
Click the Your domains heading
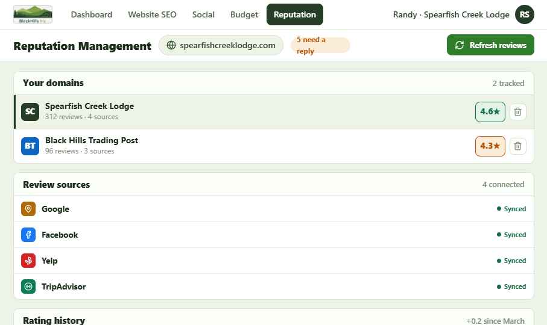click(54, 83)
